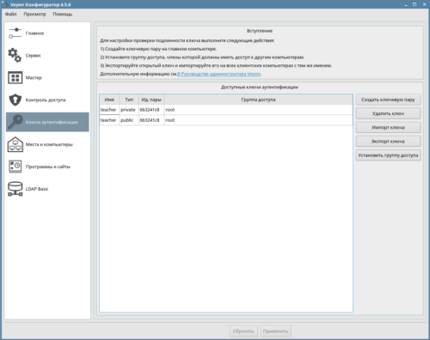Screen dimensions: 430x340
Task: Select the Сервис gears icon
Action: [x=15, y=55]
